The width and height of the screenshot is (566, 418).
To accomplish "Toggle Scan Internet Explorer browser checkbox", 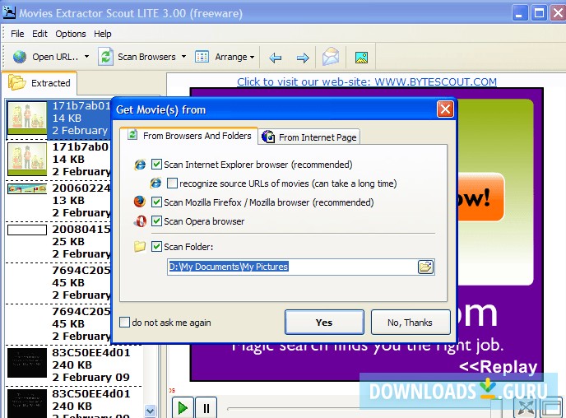I will tap(156, 165).
